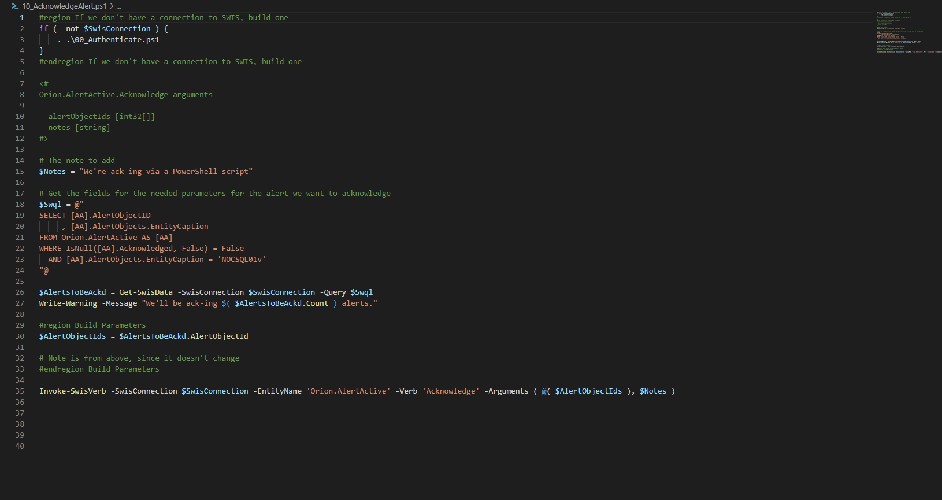Click the "$AlertsToBeAckd.Count" expression
Viewport: 942px width, 500px height.
click(x=281, y=303)
